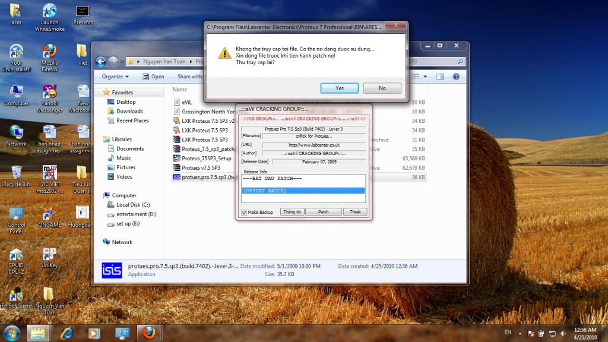Click the Thông tin button in the patcher
Screen dimensions: 608x342
292,212
